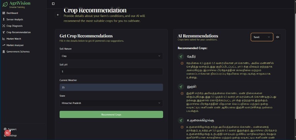Image resolution: width=296 pixels, height=140 pixels.
Task: Click the 'Smarter Farming' tagline
Action: [x=17, y=7]
